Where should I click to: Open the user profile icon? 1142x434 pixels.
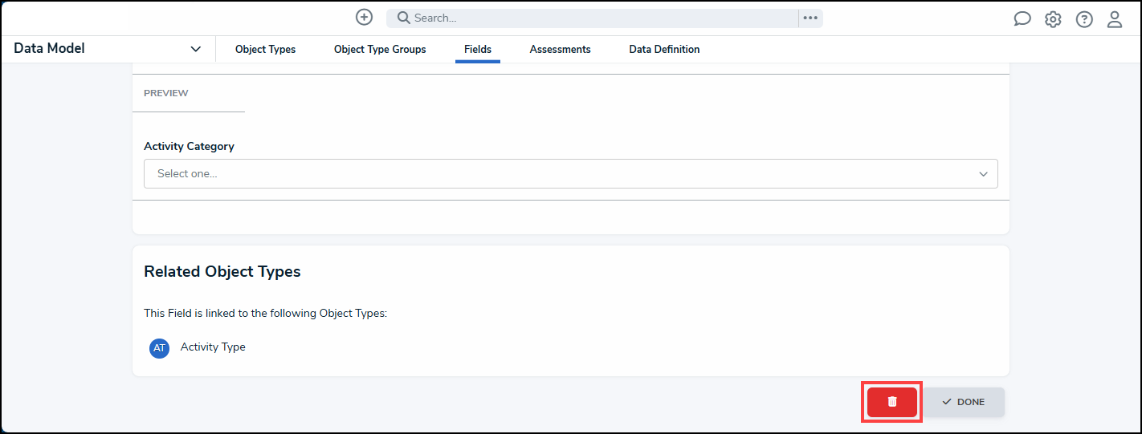coord(1115,19)
